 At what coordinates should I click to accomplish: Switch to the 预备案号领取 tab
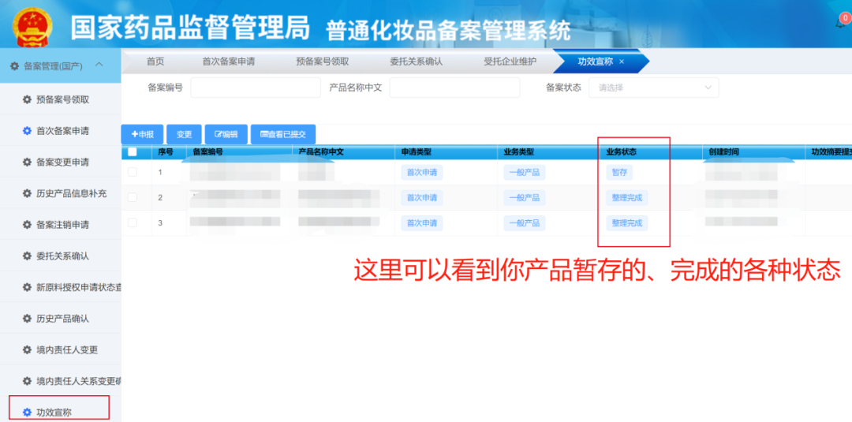point(322,62)
